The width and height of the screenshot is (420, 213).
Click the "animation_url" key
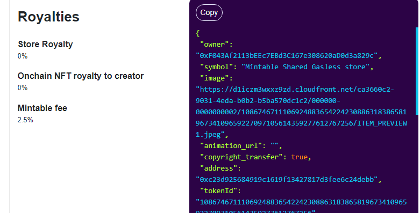click(x=231, y=145)
